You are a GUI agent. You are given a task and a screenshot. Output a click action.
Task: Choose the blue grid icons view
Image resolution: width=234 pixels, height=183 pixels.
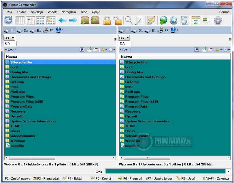coord(41,20)
